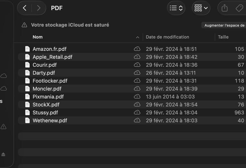Go back with the left chevron button

25,8
